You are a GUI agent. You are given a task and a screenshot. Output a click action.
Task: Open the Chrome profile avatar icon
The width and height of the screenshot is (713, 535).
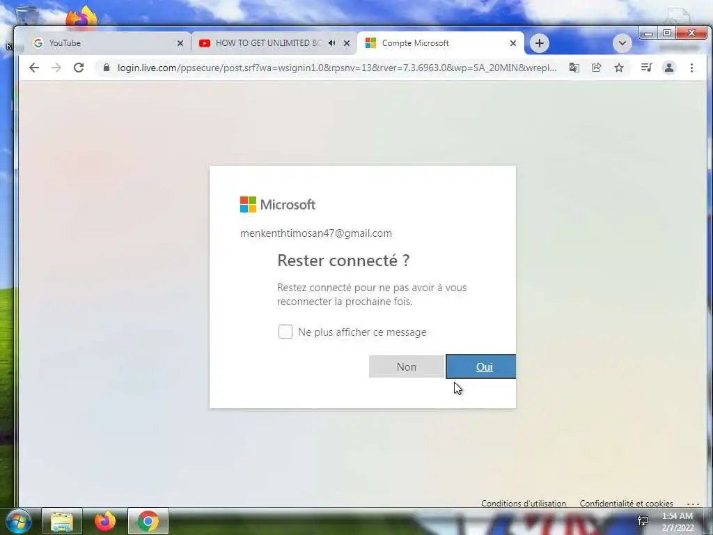(x=669, y=68)
